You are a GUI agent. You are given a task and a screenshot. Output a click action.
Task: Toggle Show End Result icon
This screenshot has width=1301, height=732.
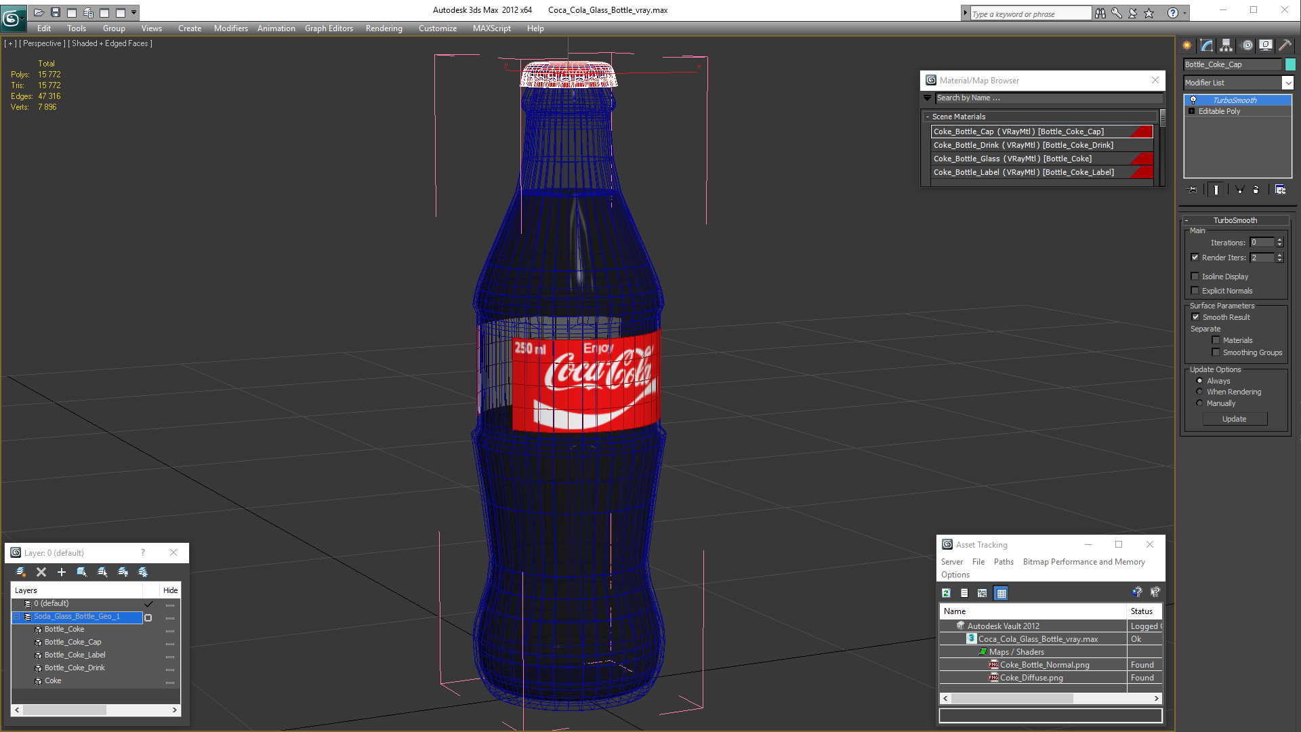[1216, 190]
